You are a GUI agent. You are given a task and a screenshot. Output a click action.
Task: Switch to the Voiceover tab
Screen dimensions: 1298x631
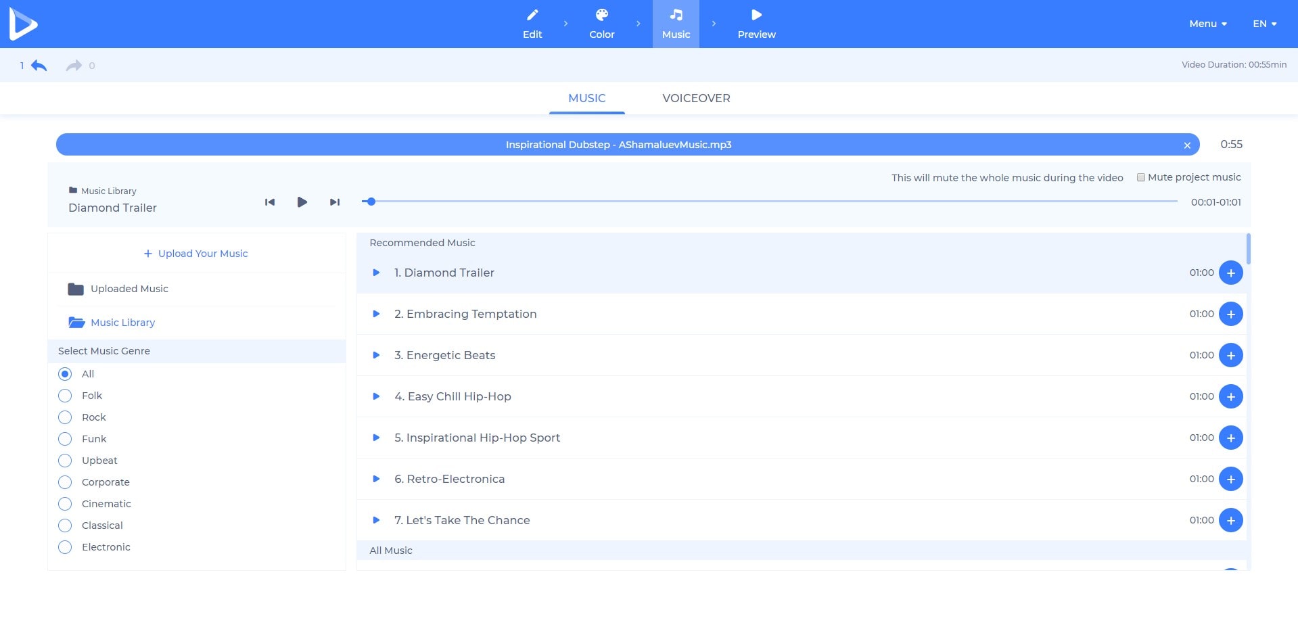696,98
